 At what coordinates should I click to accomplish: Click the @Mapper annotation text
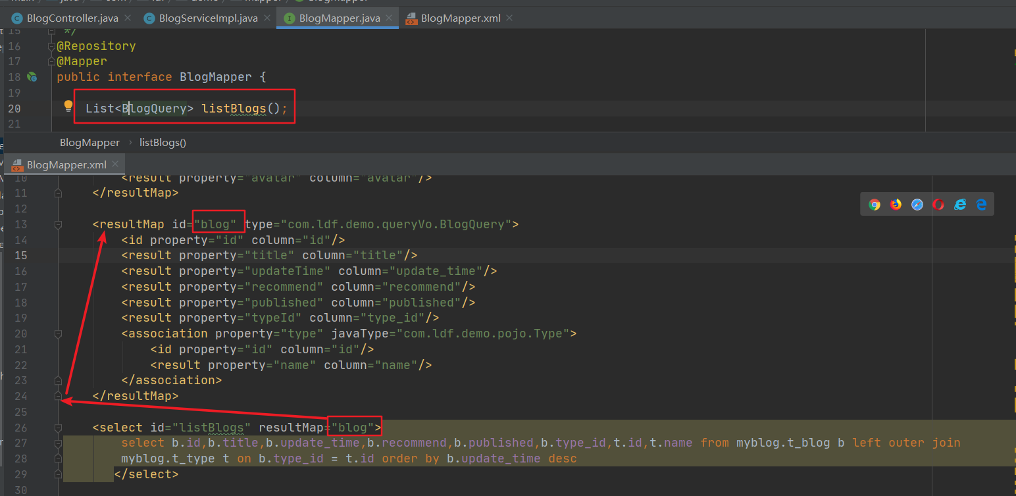(82, 61)
